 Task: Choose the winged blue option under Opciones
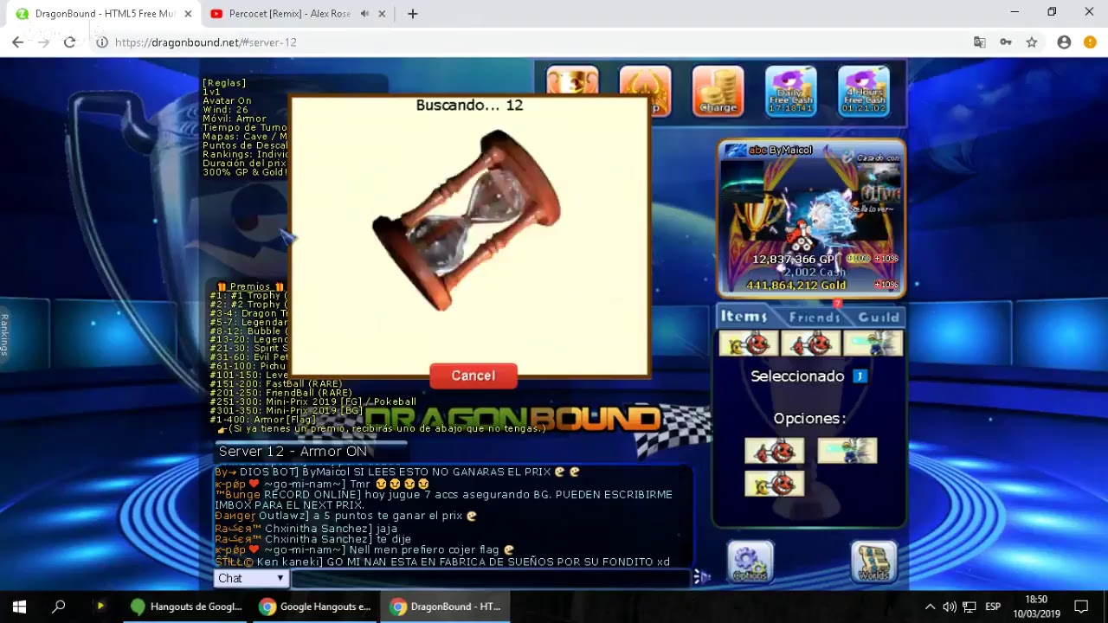pos(847,451)
